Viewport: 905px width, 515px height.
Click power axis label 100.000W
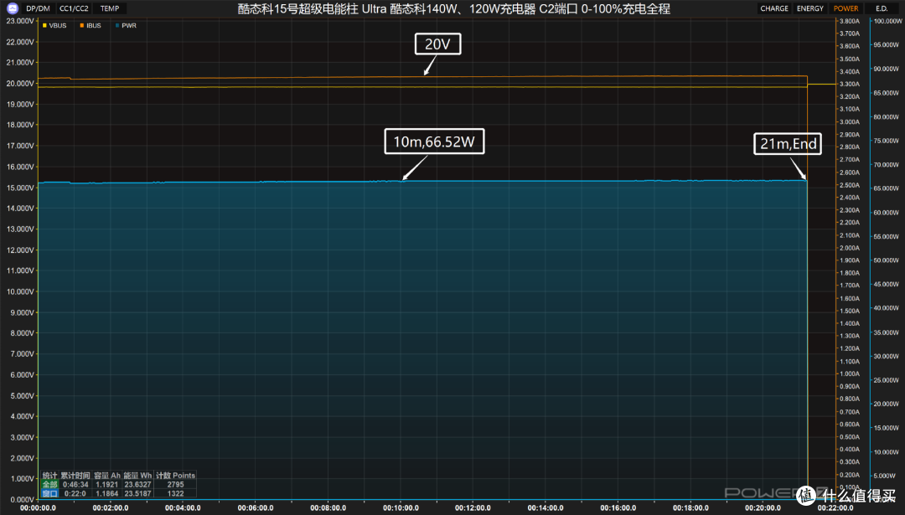pos(887,21)
